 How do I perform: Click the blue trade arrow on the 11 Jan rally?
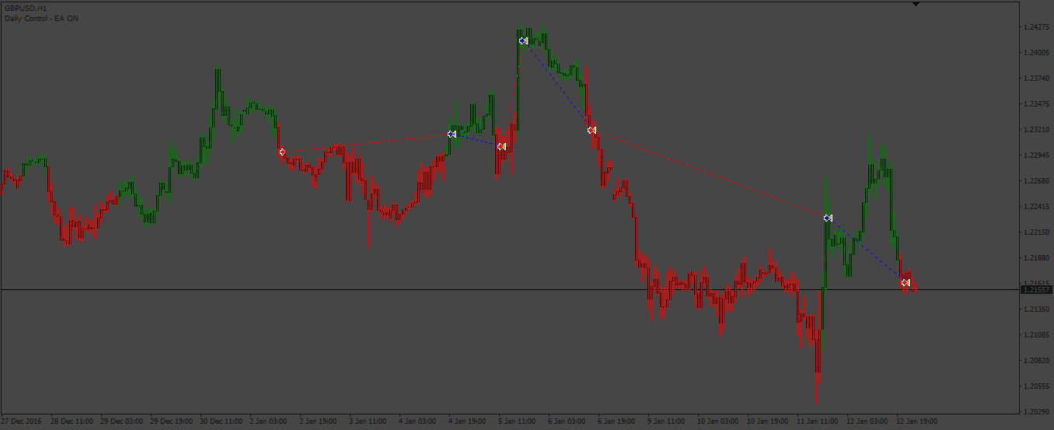click(828, 218)
